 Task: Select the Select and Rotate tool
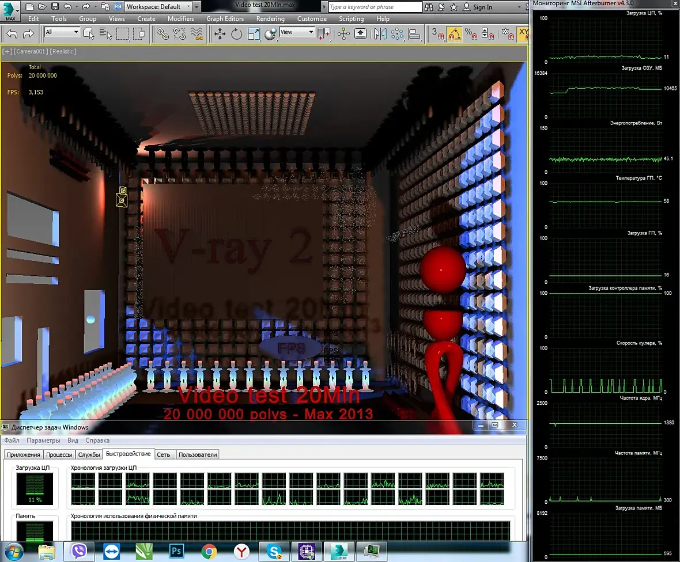pos(236,34)
